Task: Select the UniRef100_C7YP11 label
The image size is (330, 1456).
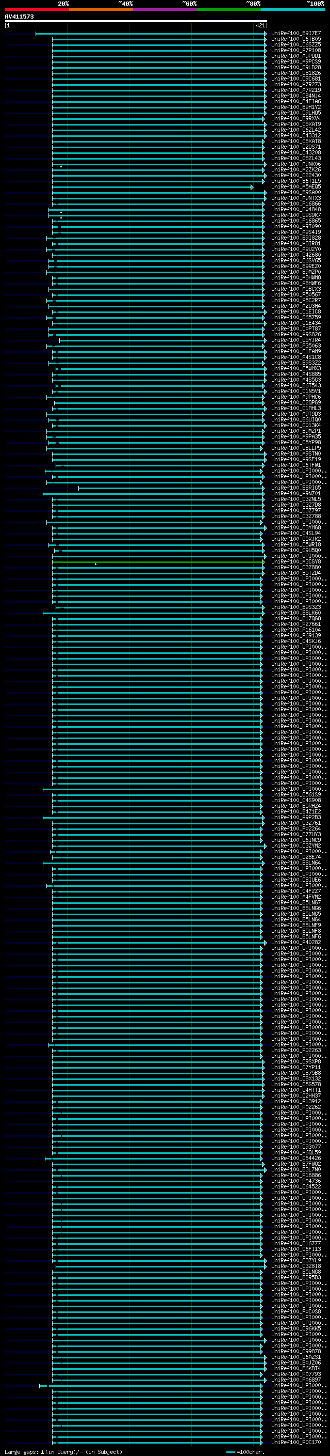Action: coord(296,1067)
